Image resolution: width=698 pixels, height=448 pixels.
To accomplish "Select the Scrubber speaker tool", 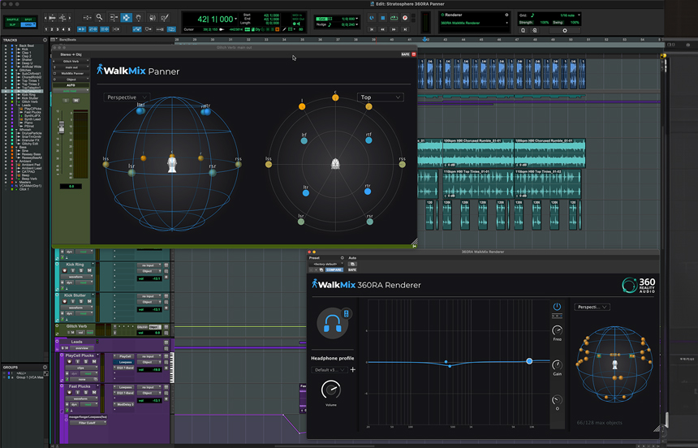I will point(153,18).
